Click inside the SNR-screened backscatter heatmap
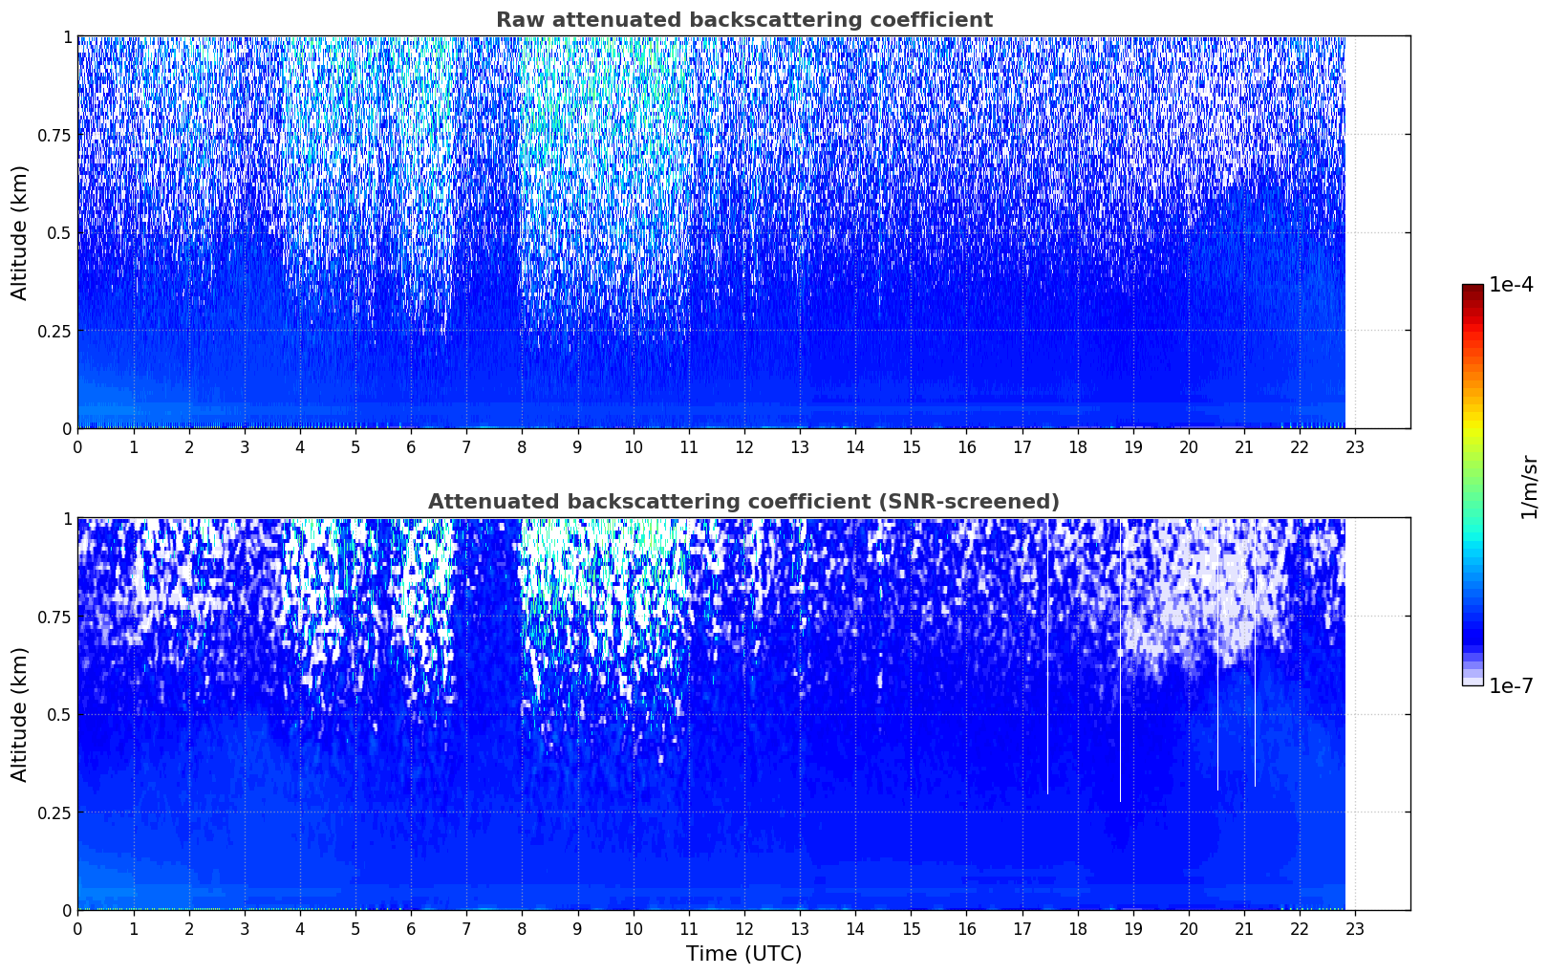Screen dimensions: 1549x975 click(743, 714)
